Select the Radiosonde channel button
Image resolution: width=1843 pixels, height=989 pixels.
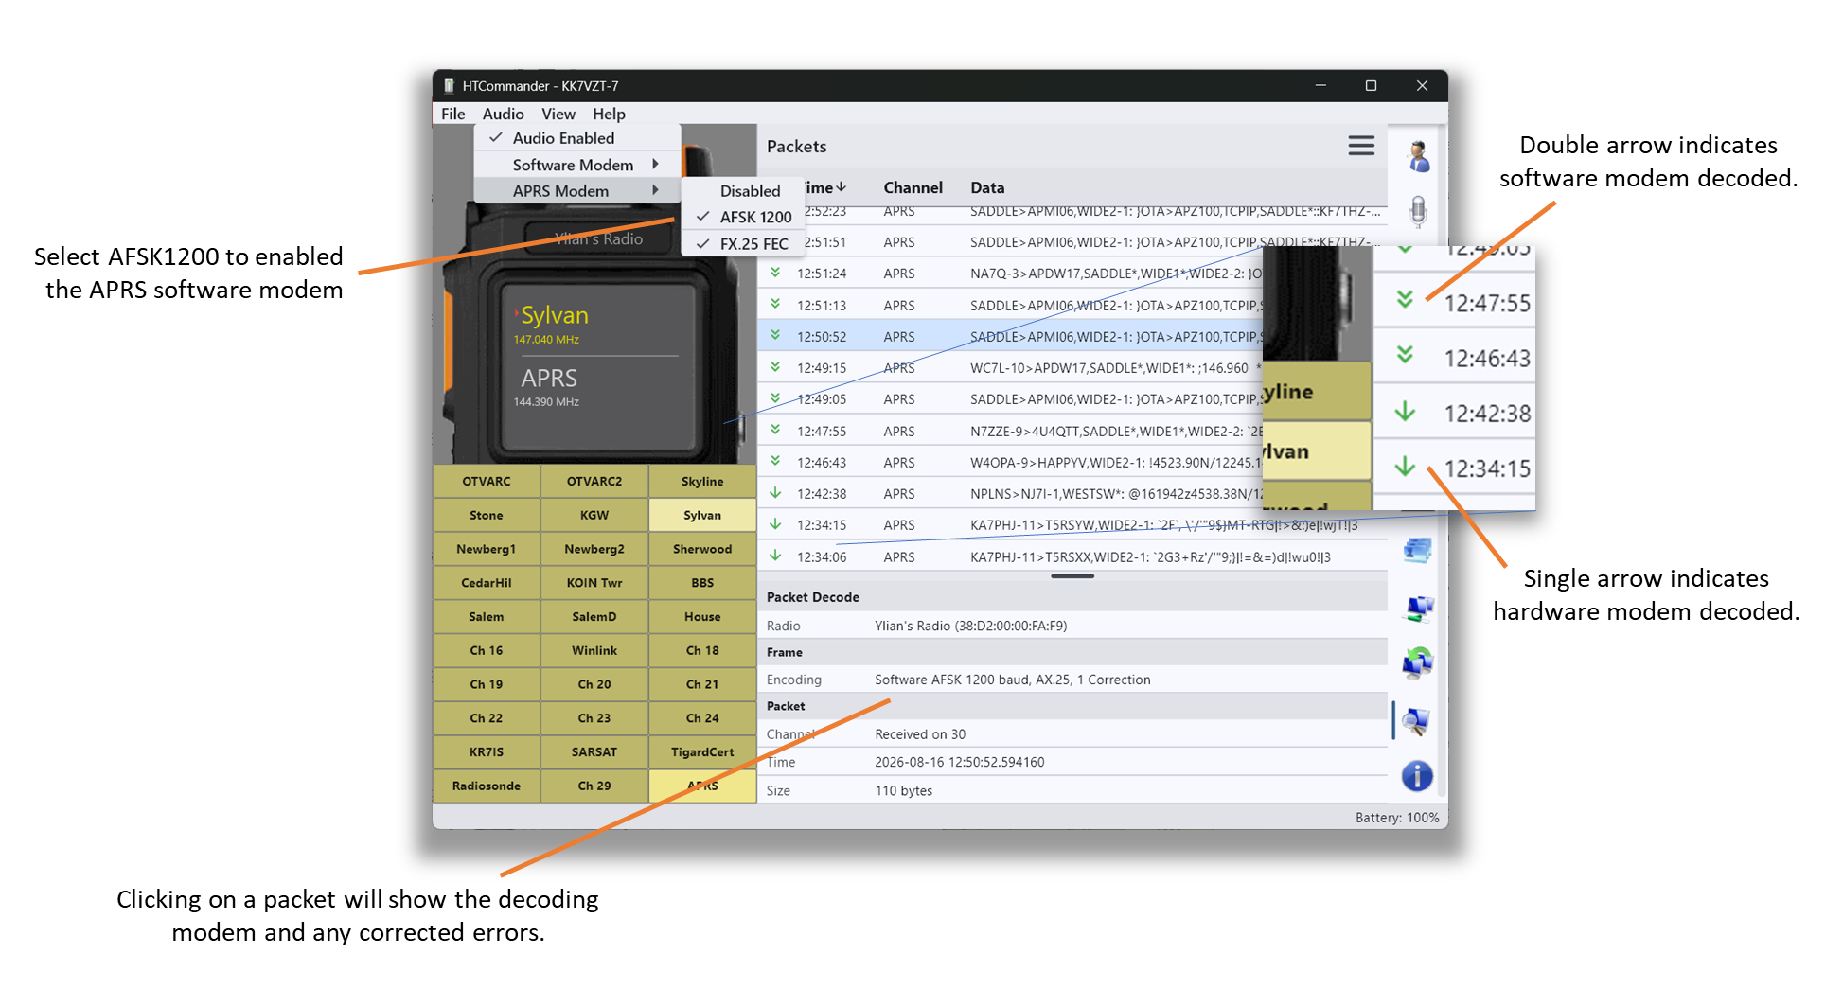487,786
